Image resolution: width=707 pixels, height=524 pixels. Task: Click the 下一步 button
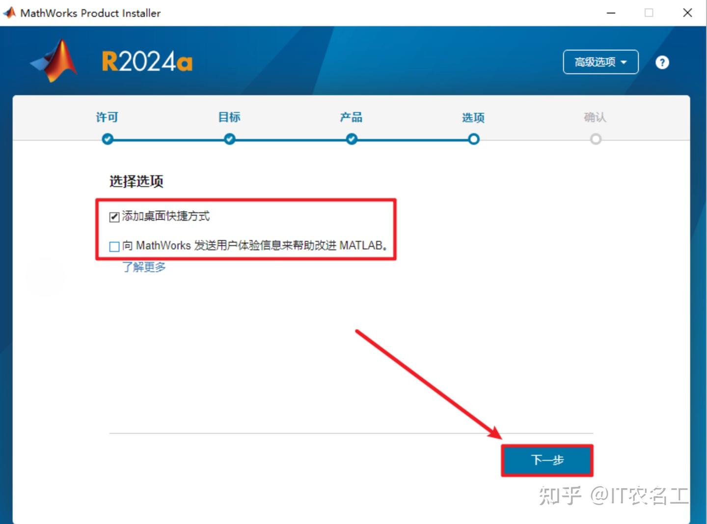pos(547,460)
